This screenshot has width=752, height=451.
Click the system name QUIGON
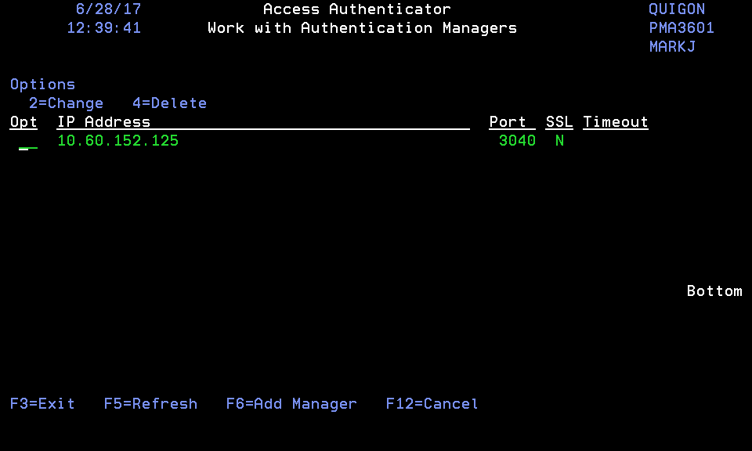(x=677, y=9)
